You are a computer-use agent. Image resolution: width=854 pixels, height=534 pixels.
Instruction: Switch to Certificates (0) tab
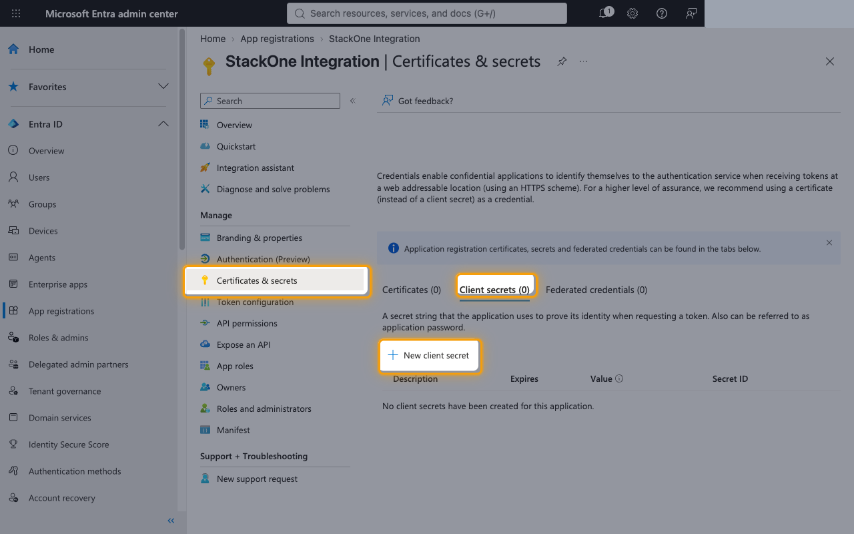click(x=412, y=290)
